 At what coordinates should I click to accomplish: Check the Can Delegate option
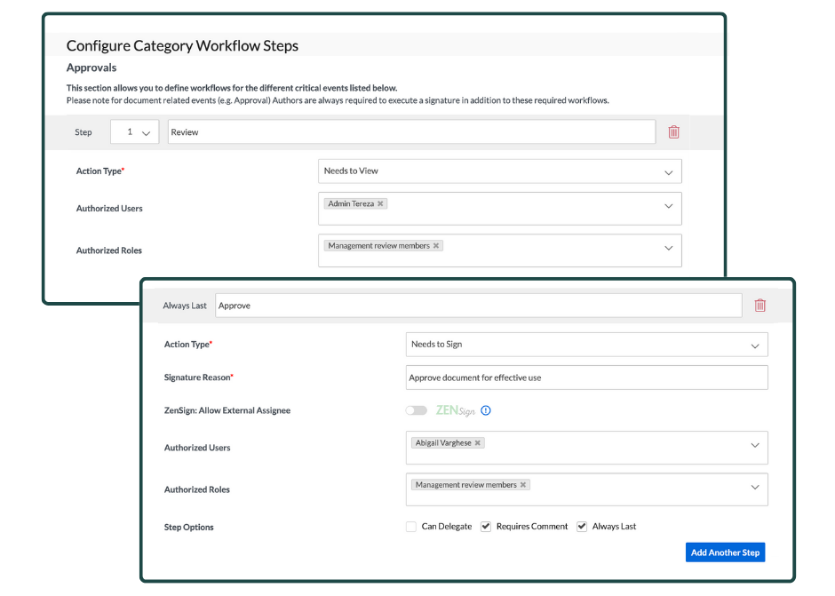pos(411,526)
